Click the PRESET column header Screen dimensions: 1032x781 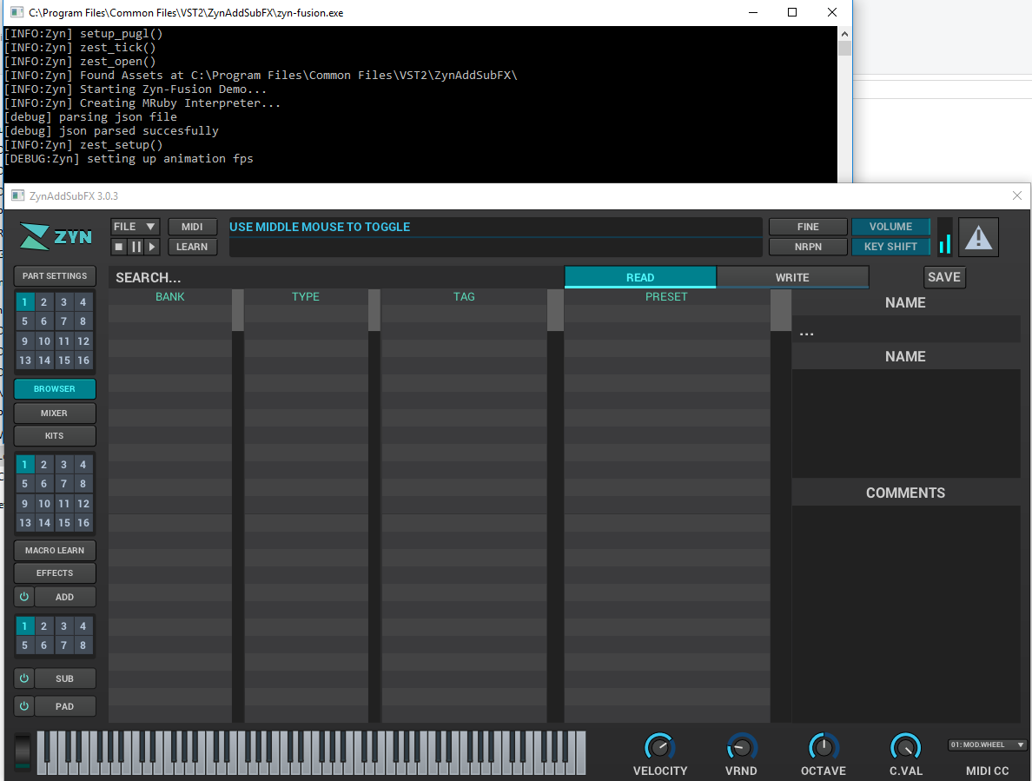tap(667, 297)
